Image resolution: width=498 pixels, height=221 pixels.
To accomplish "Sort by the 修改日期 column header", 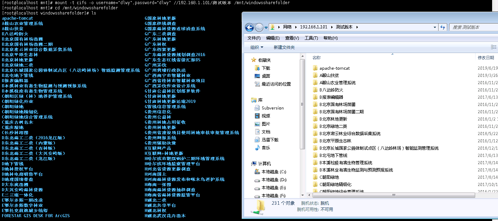I will tap(486, 58).
